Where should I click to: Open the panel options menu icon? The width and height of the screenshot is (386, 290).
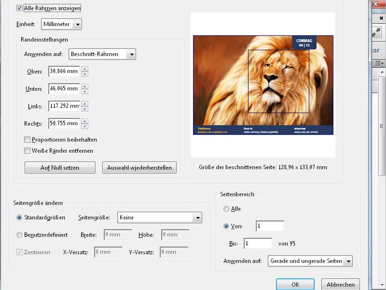[x=380, y=64]
